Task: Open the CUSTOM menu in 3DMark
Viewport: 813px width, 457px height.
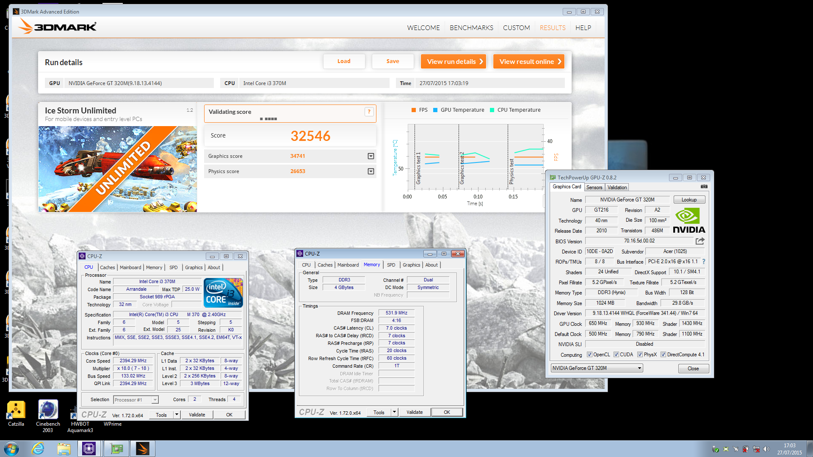Action: click(516, 28)
